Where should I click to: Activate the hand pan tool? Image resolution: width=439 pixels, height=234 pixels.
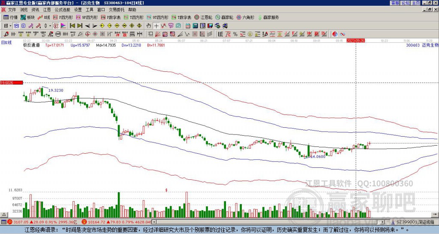coord(149,26)
